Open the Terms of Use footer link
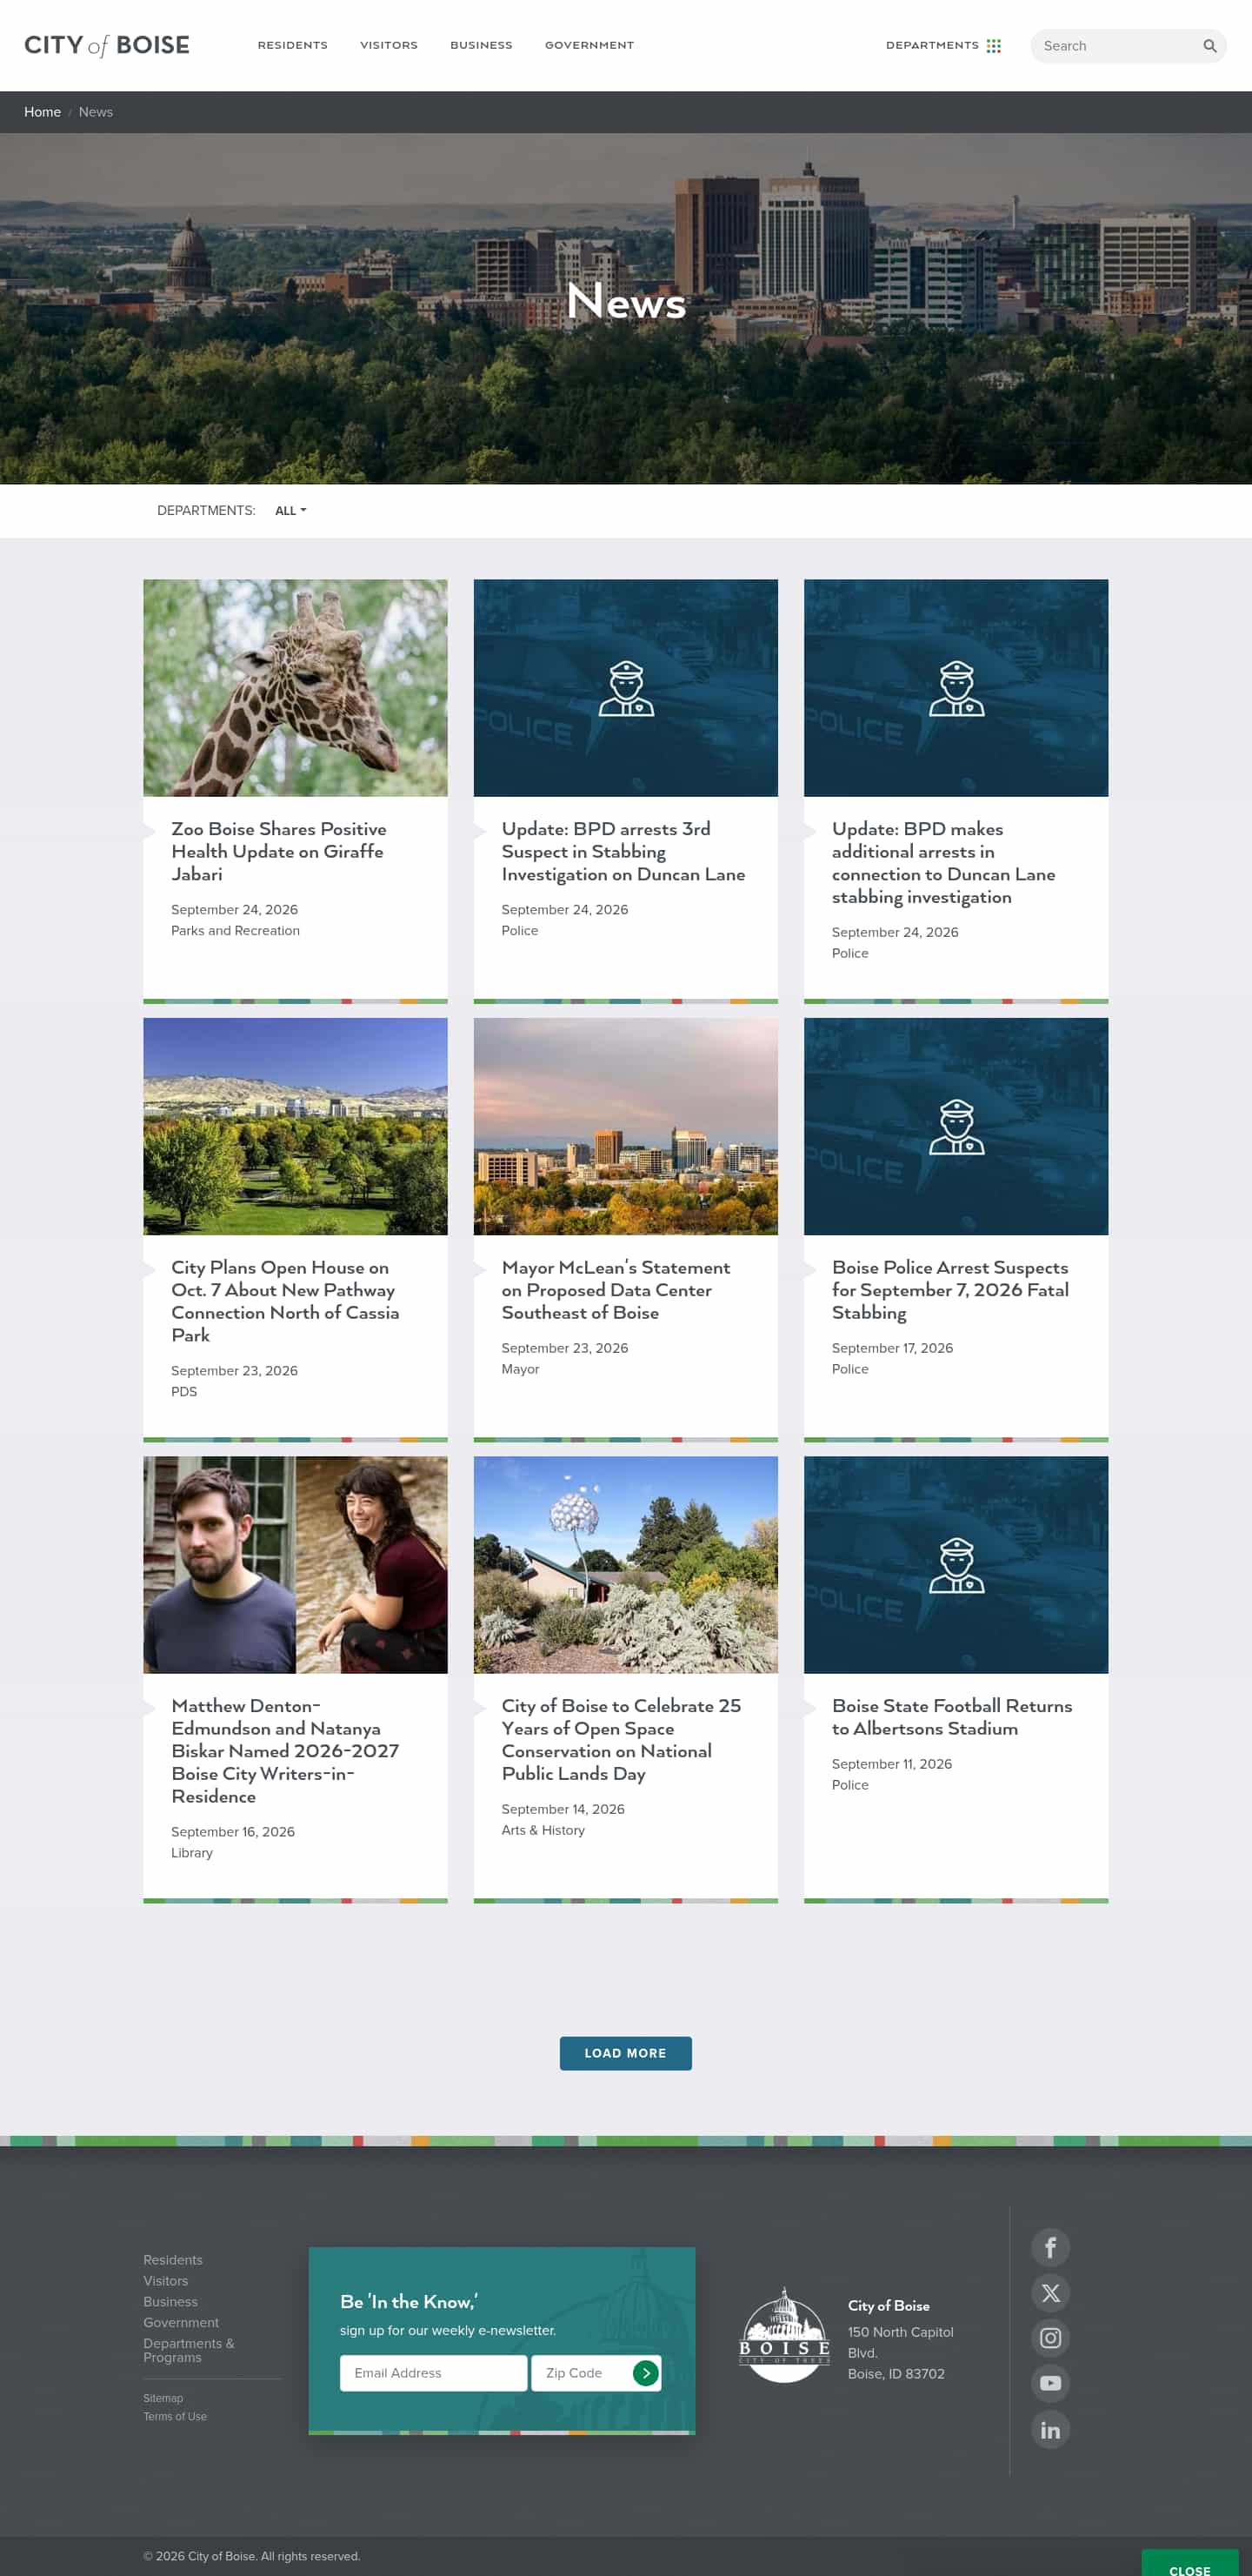This screenshot has height=2576, width=1252. coord(175,2416)
